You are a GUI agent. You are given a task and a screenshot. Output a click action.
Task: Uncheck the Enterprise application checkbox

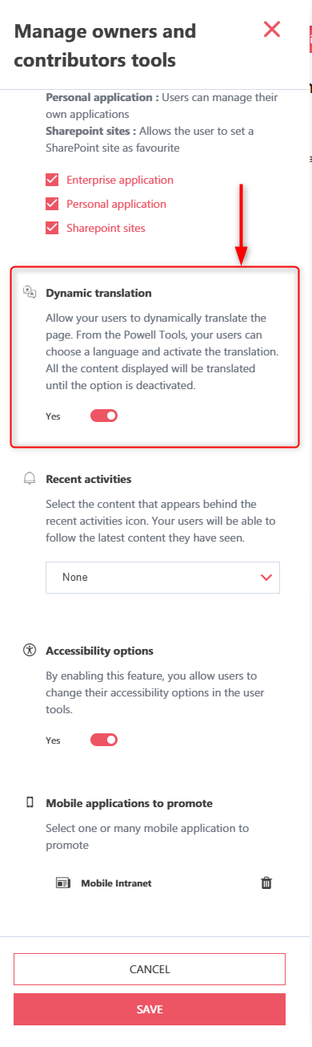click(x=53, y=180)
